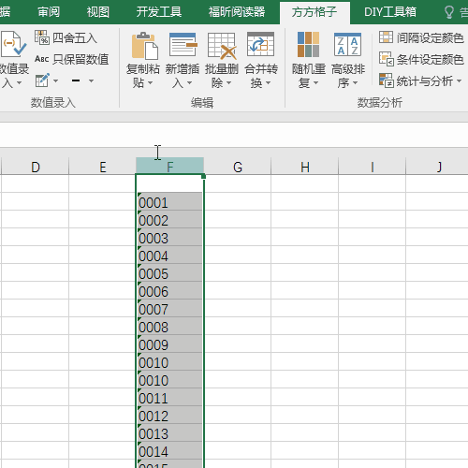Click the 条件设定颜色 icon
Screen dimensions: 468x468
pyautogui.click(x=387, y=59)
